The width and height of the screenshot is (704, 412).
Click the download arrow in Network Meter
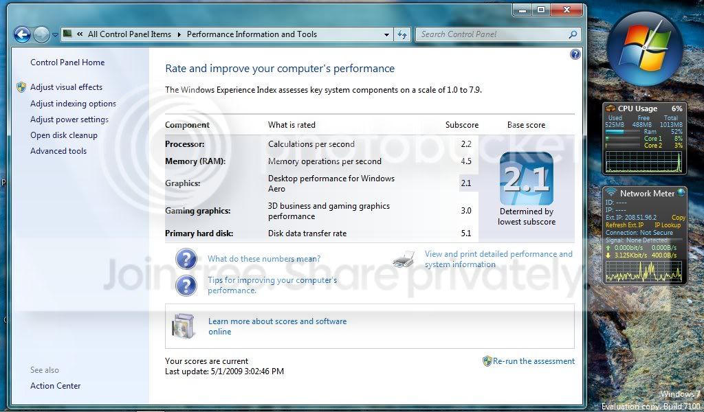(608, 255)
